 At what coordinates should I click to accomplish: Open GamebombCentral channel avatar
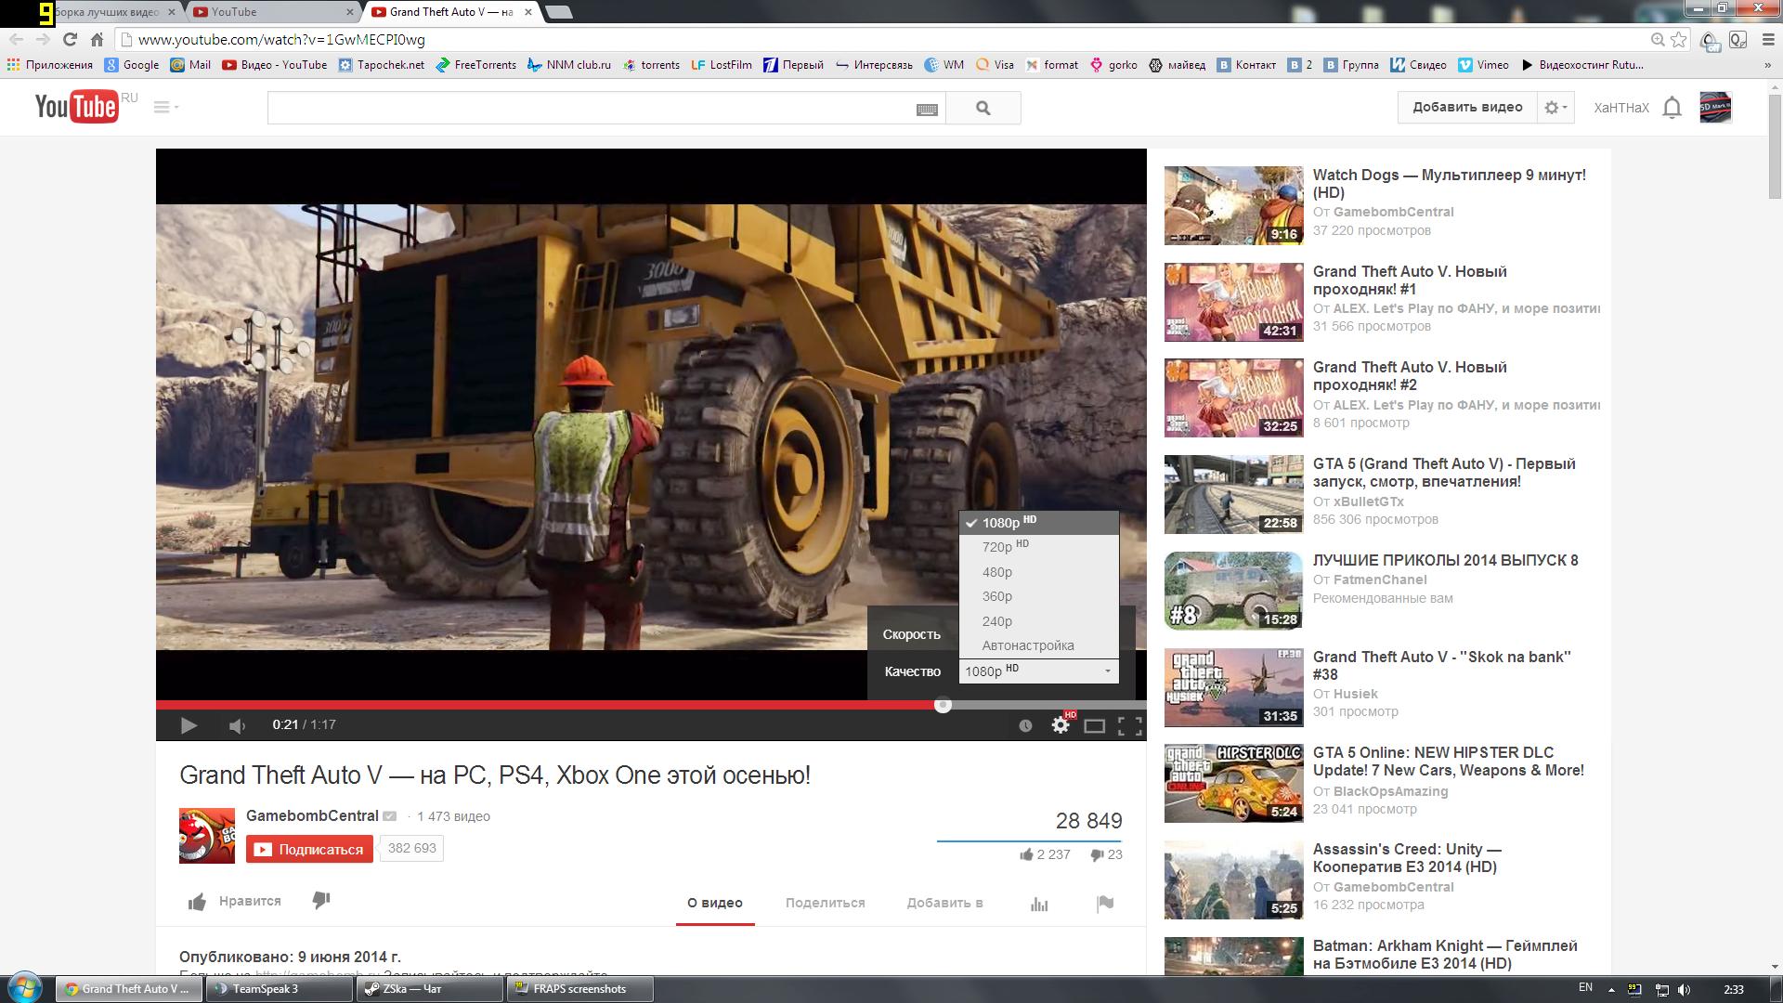(x=207, y=836)
